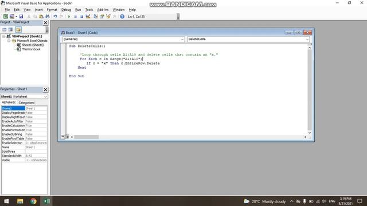Image resolution: width=367 pixels, height=206 pixels.
Task: Open Find with the binoculars icon
Action: coord(48,17)
